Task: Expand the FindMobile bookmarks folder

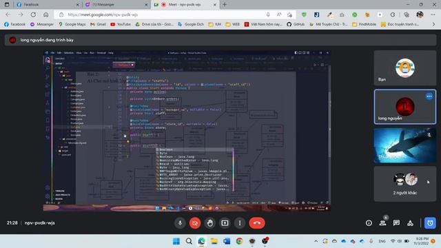Action: pos(365,25)
